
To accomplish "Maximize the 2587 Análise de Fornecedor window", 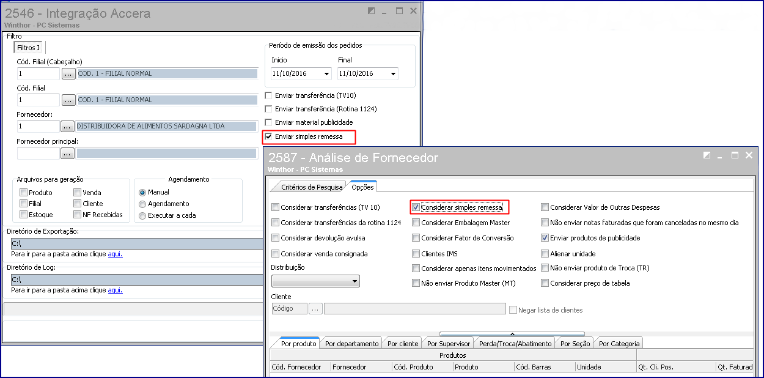I will pyautogui.click(x=735, y=155).
